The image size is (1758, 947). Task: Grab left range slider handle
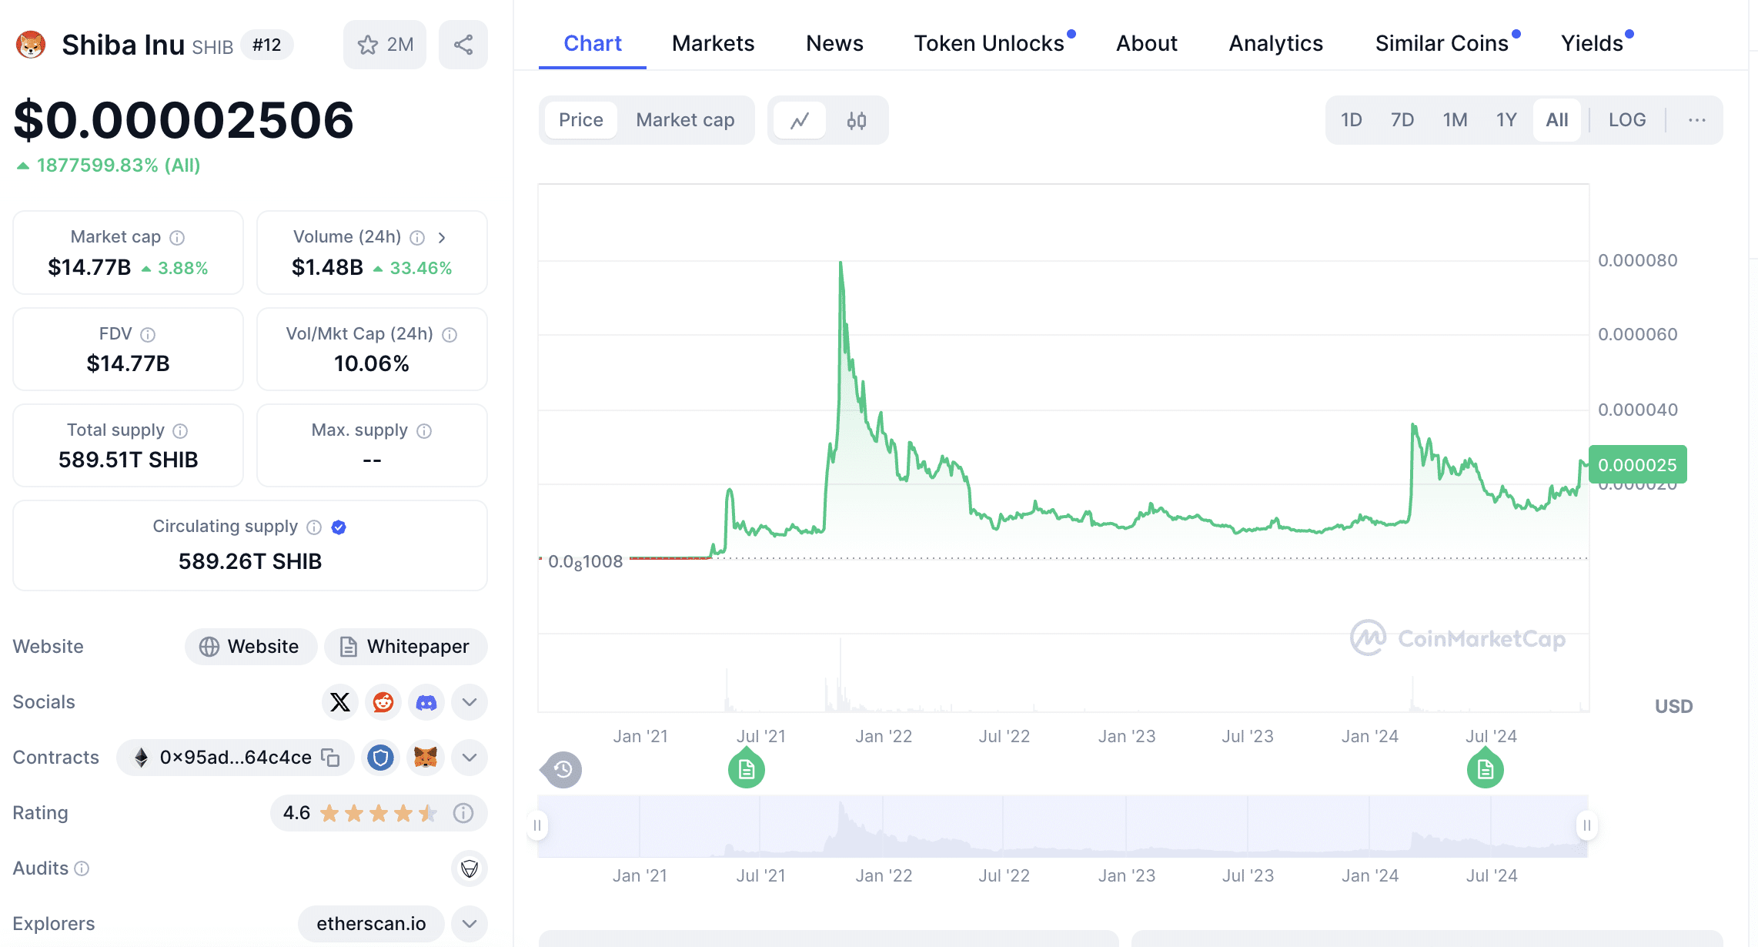(x=537, y=825)
